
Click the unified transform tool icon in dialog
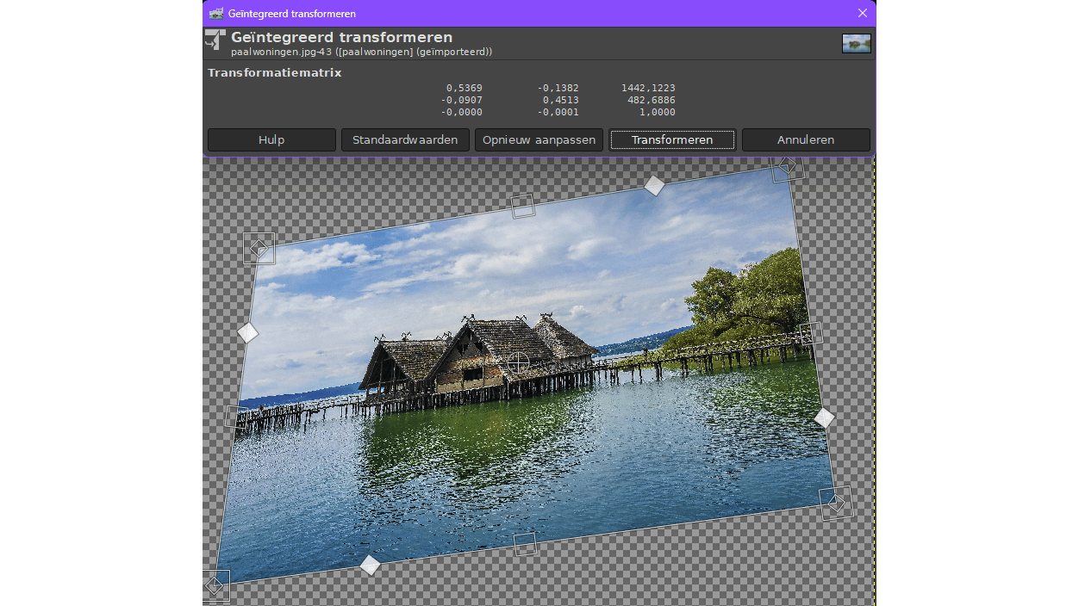point(215,40)
